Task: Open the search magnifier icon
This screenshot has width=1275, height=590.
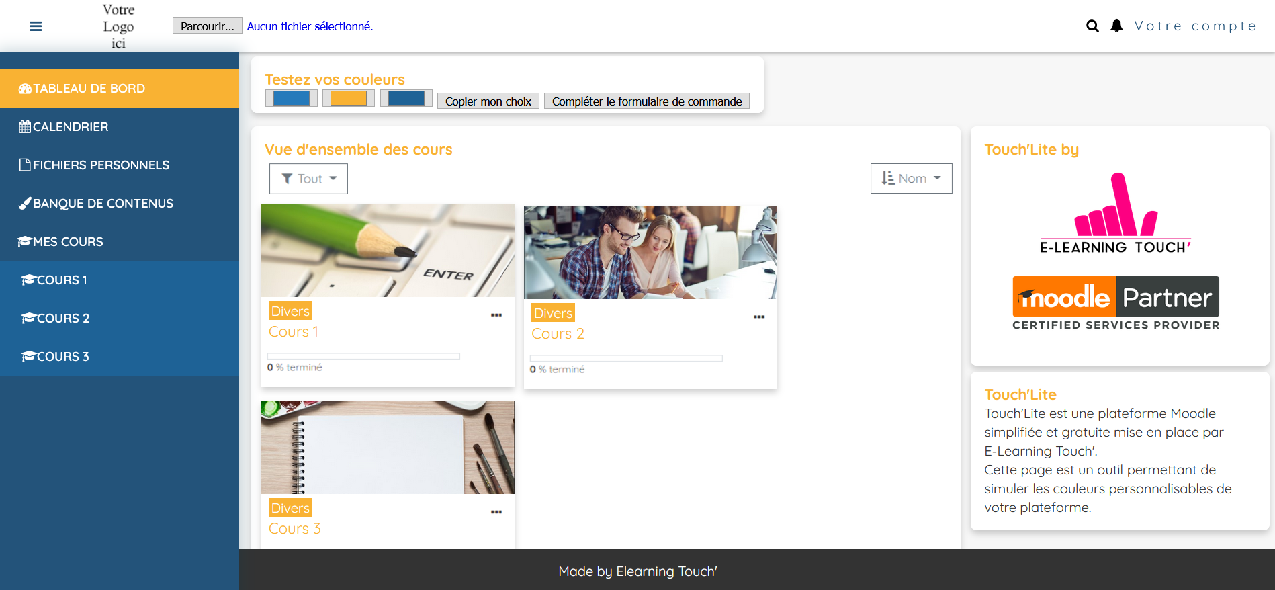Action: [1092, 26]
